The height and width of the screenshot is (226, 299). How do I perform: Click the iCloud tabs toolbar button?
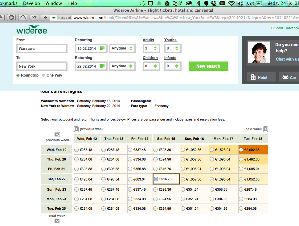click(x=23, y=18)
